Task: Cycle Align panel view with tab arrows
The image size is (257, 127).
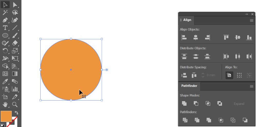Action: pos(181,20)
